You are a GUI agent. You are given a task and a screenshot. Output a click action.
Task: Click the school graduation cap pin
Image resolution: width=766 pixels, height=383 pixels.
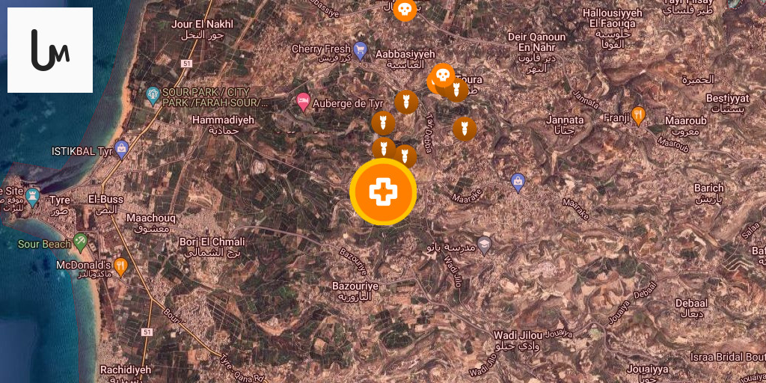tap(484, 245)
